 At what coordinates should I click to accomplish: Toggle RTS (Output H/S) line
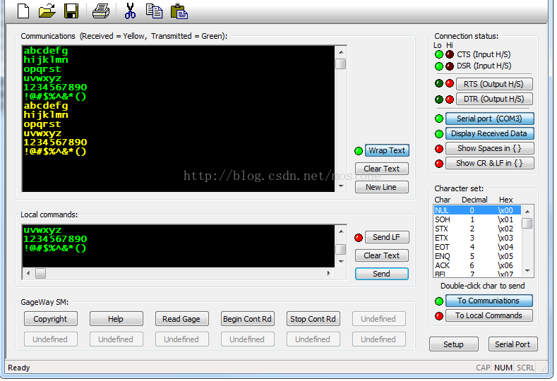click(x=494, y=84)
